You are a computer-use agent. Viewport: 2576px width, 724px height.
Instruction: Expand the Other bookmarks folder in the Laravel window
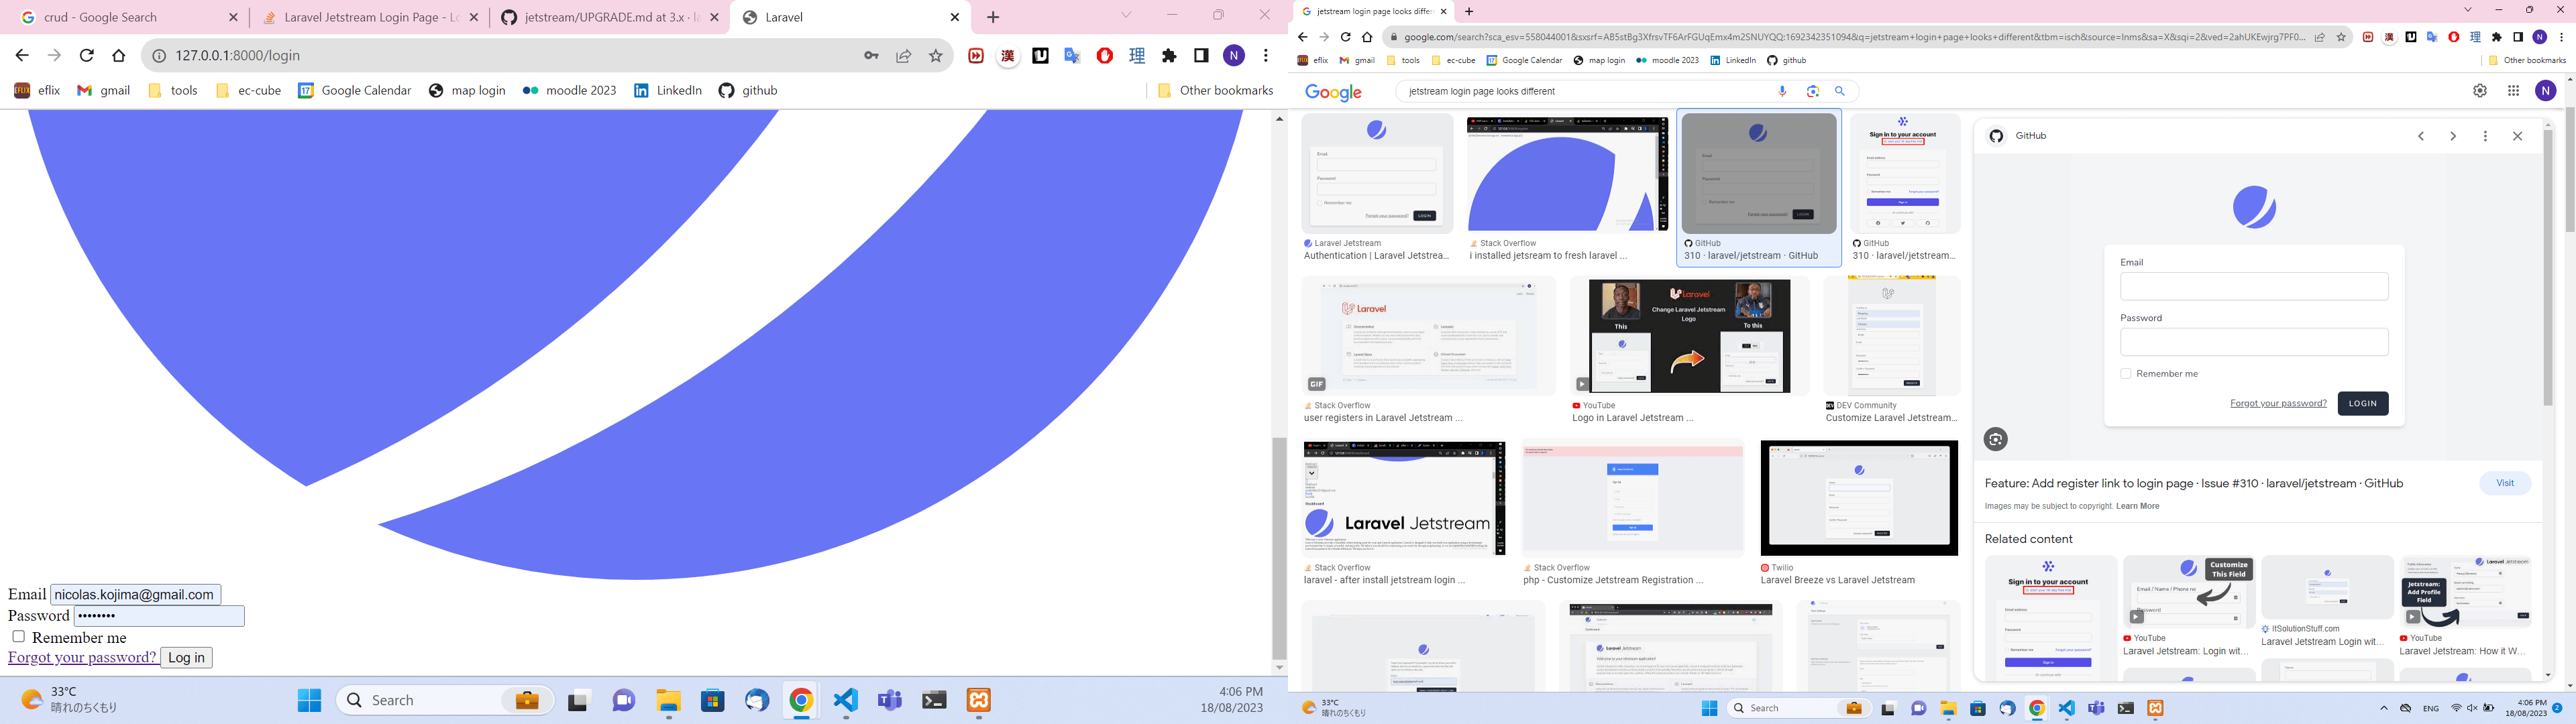(1214, 90)
